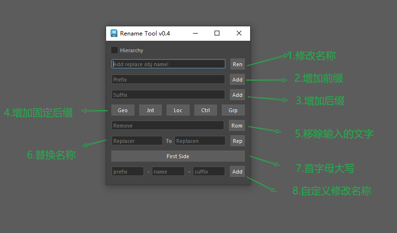Focus the Prefix text field
The image size is (397, 233).
pyautogui.click(x=168, y=80)
